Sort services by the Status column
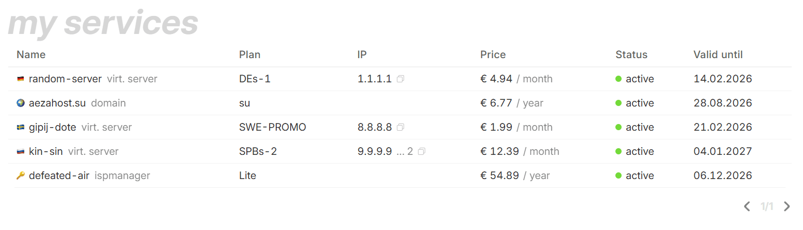 [x=631, y=55]
